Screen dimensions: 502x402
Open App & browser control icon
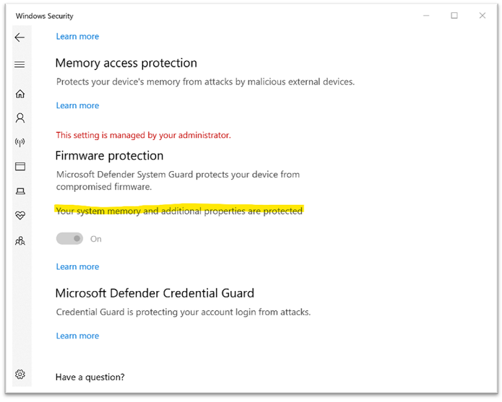pyautogui.click(x=20, y=167)
